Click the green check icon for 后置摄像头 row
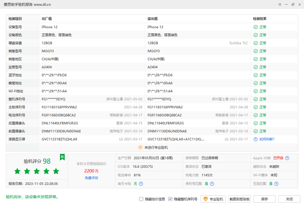Viewport: 304px width, 207px height. pos(255,123)
